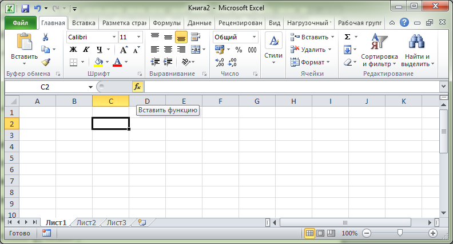Viewport: 453px width, 244px height.
Task: Apply red font color A
Action: [117, 62]
